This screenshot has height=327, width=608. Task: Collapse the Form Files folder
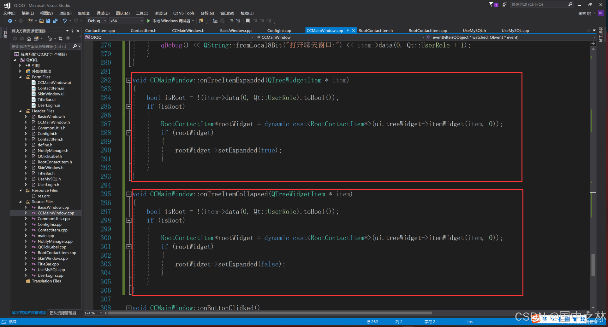point(21,77)
